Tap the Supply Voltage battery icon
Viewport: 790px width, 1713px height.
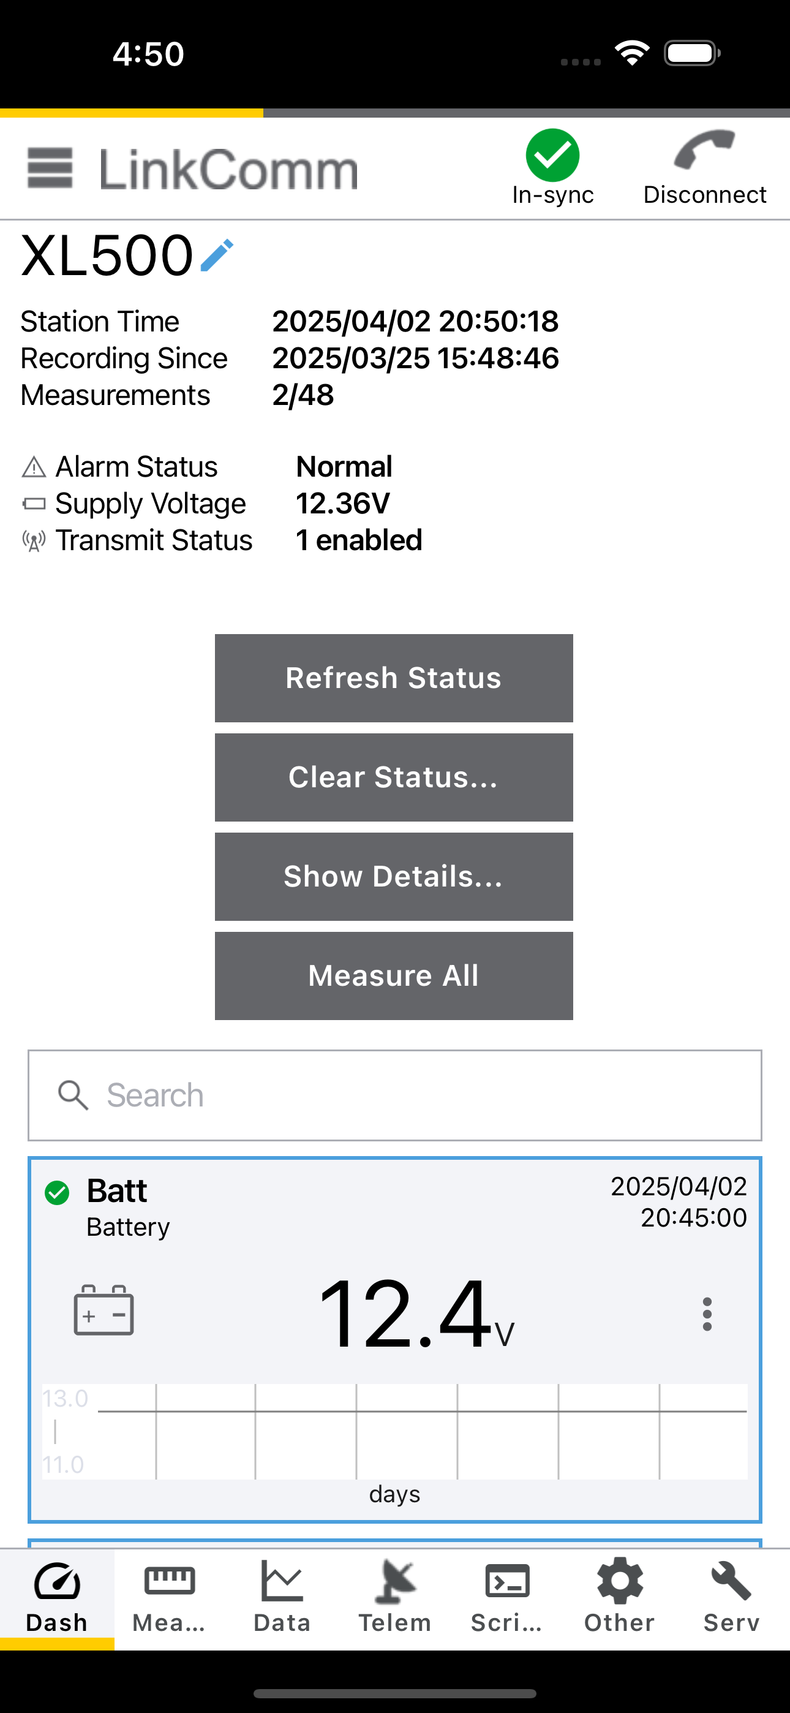[x=34, y=504]
